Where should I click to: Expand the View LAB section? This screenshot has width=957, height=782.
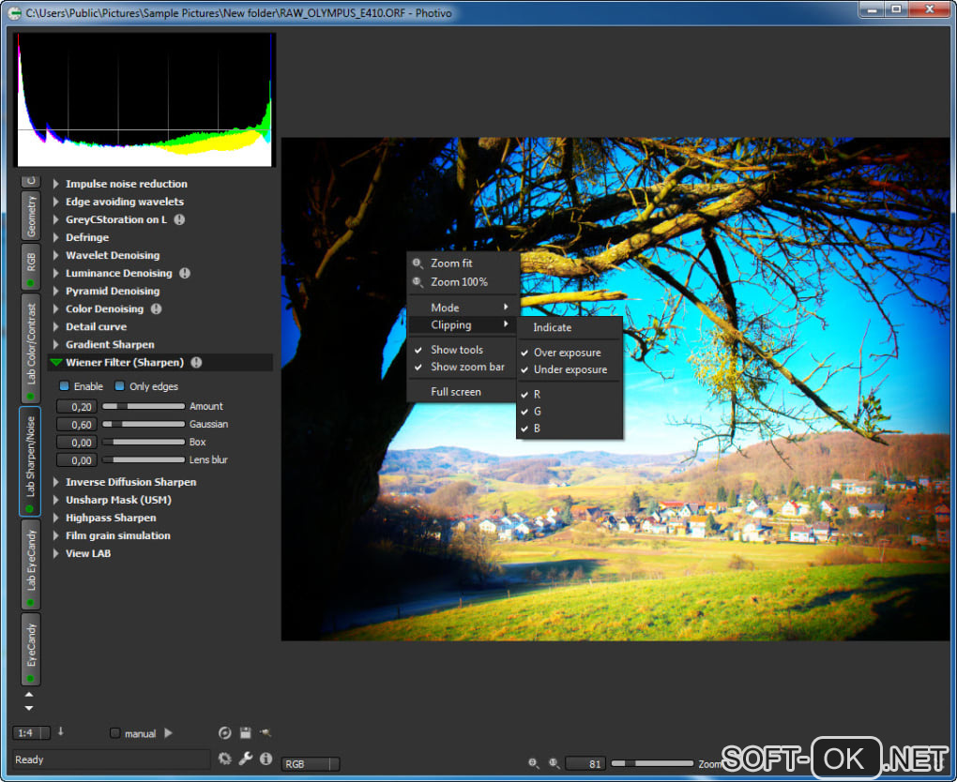tap(56, 553)
